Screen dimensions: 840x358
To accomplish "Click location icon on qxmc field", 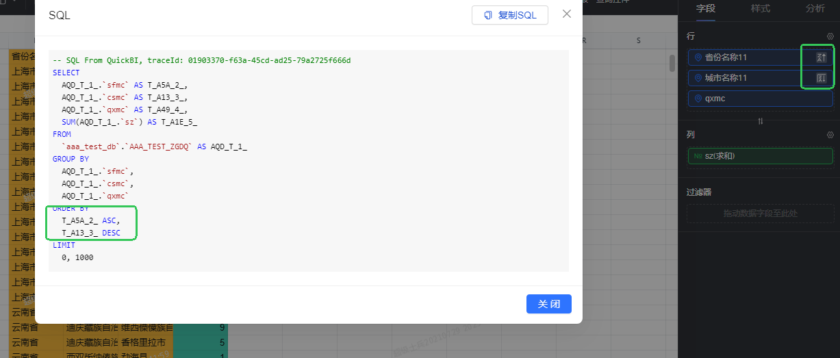I will pos(698,99).
